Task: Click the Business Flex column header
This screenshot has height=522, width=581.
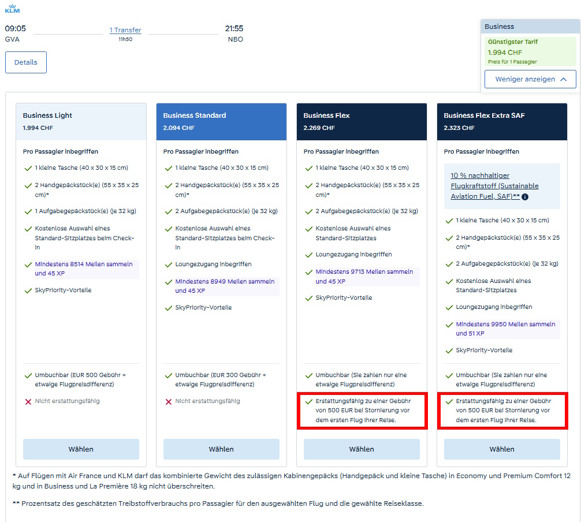Action: point(362,121)
